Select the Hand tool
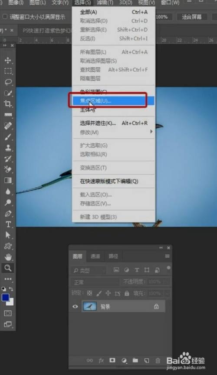Viewport: 217px width, 375px height. coord(8,257)
